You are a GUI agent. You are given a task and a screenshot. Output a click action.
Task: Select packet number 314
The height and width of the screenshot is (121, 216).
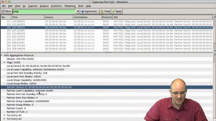pyautogui.click(x=107, y=49)
